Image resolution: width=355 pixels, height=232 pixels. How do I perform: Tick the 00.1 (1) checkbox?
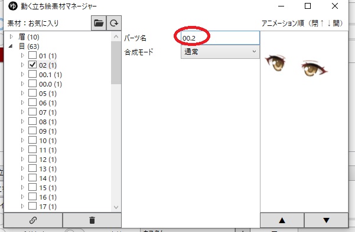(32, 74)
